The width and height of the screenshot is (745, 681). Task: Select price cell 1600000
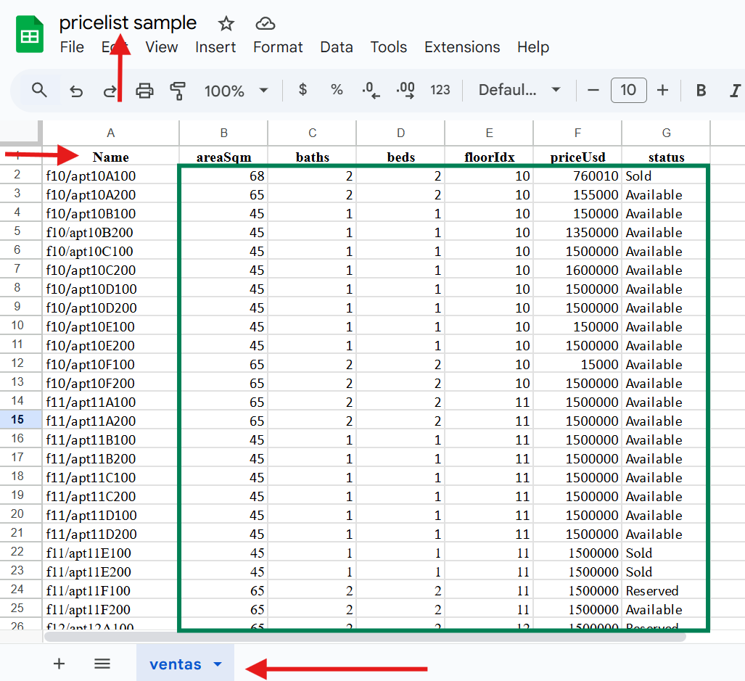click(x=577, y=270)
